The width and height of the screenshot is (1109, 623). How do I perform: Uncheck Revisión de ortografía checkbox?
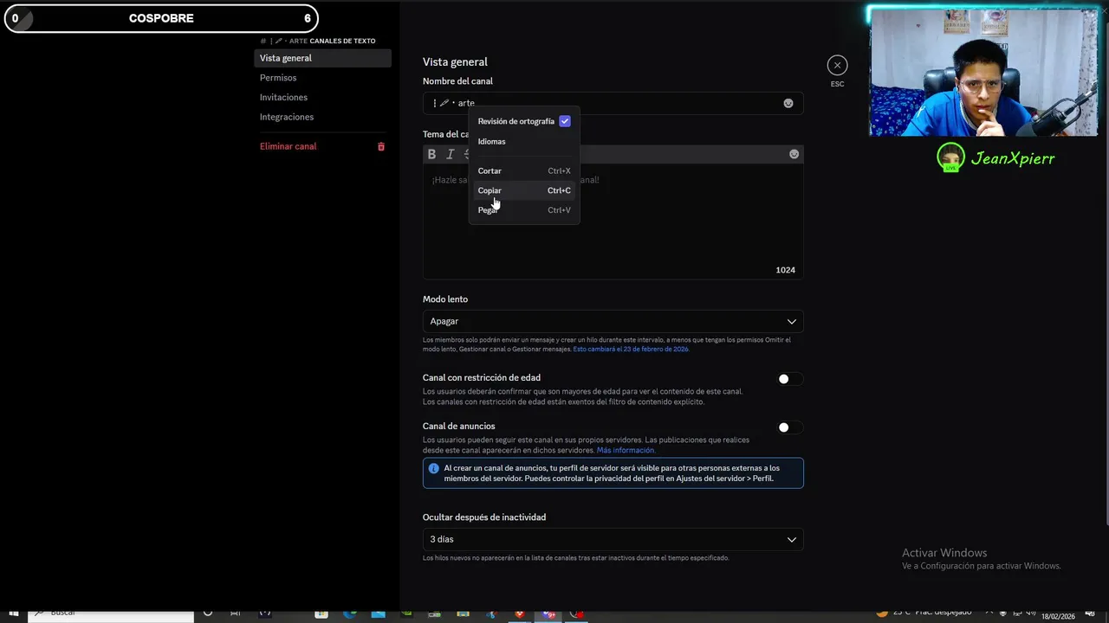(565, 121)
